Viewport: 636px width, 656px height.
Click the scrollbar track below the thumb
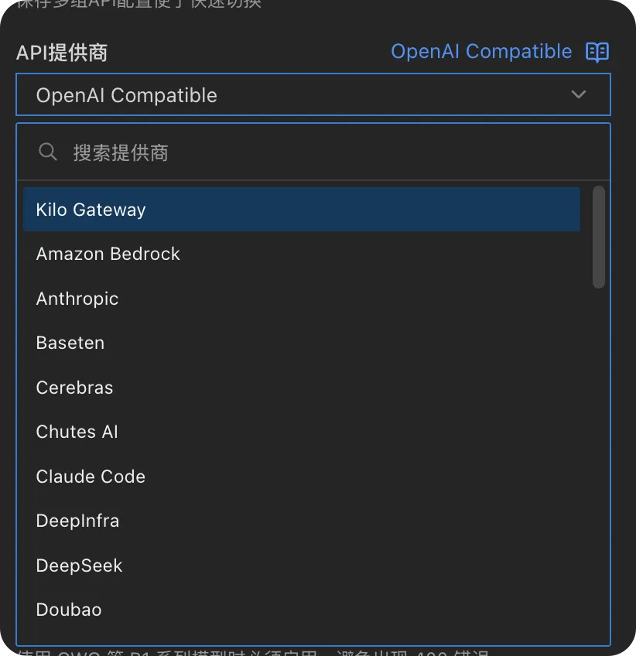(x=598, y=464)
